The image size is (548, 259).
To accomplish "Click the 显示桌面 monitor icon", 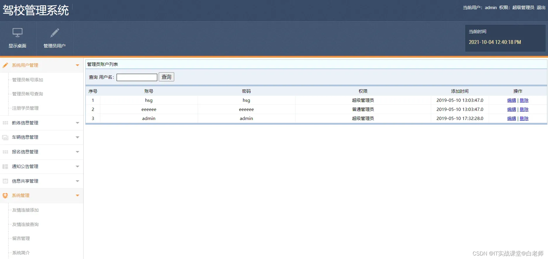I will (18, 32).
